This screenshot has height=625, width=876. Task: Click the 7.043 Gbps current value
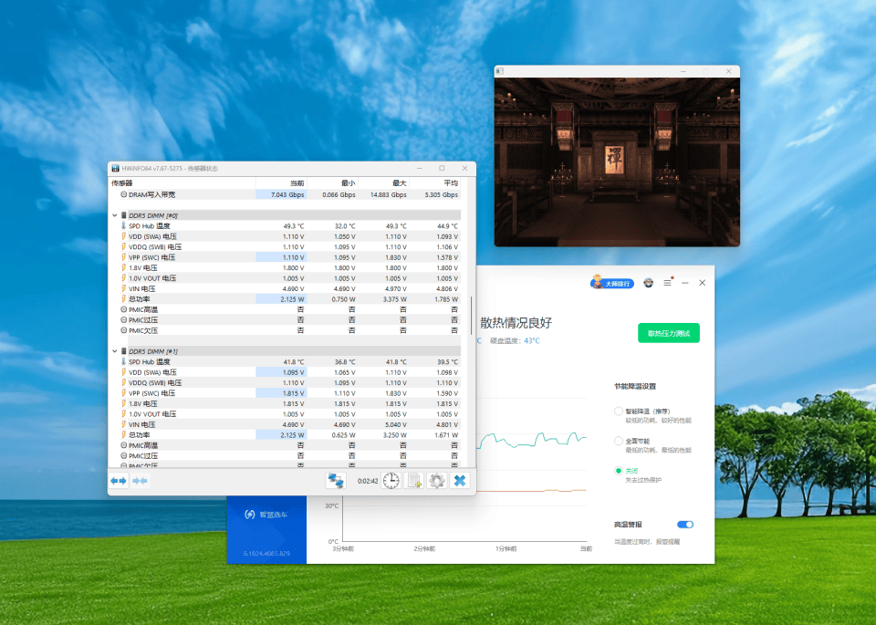(x=287, y=195)
